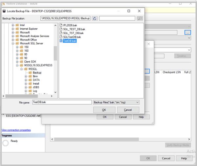The width and height of the screenshot is (197, 166).
Task: Click Cancel in Locate Backup File dialog
Action: [x=128, y=110]
